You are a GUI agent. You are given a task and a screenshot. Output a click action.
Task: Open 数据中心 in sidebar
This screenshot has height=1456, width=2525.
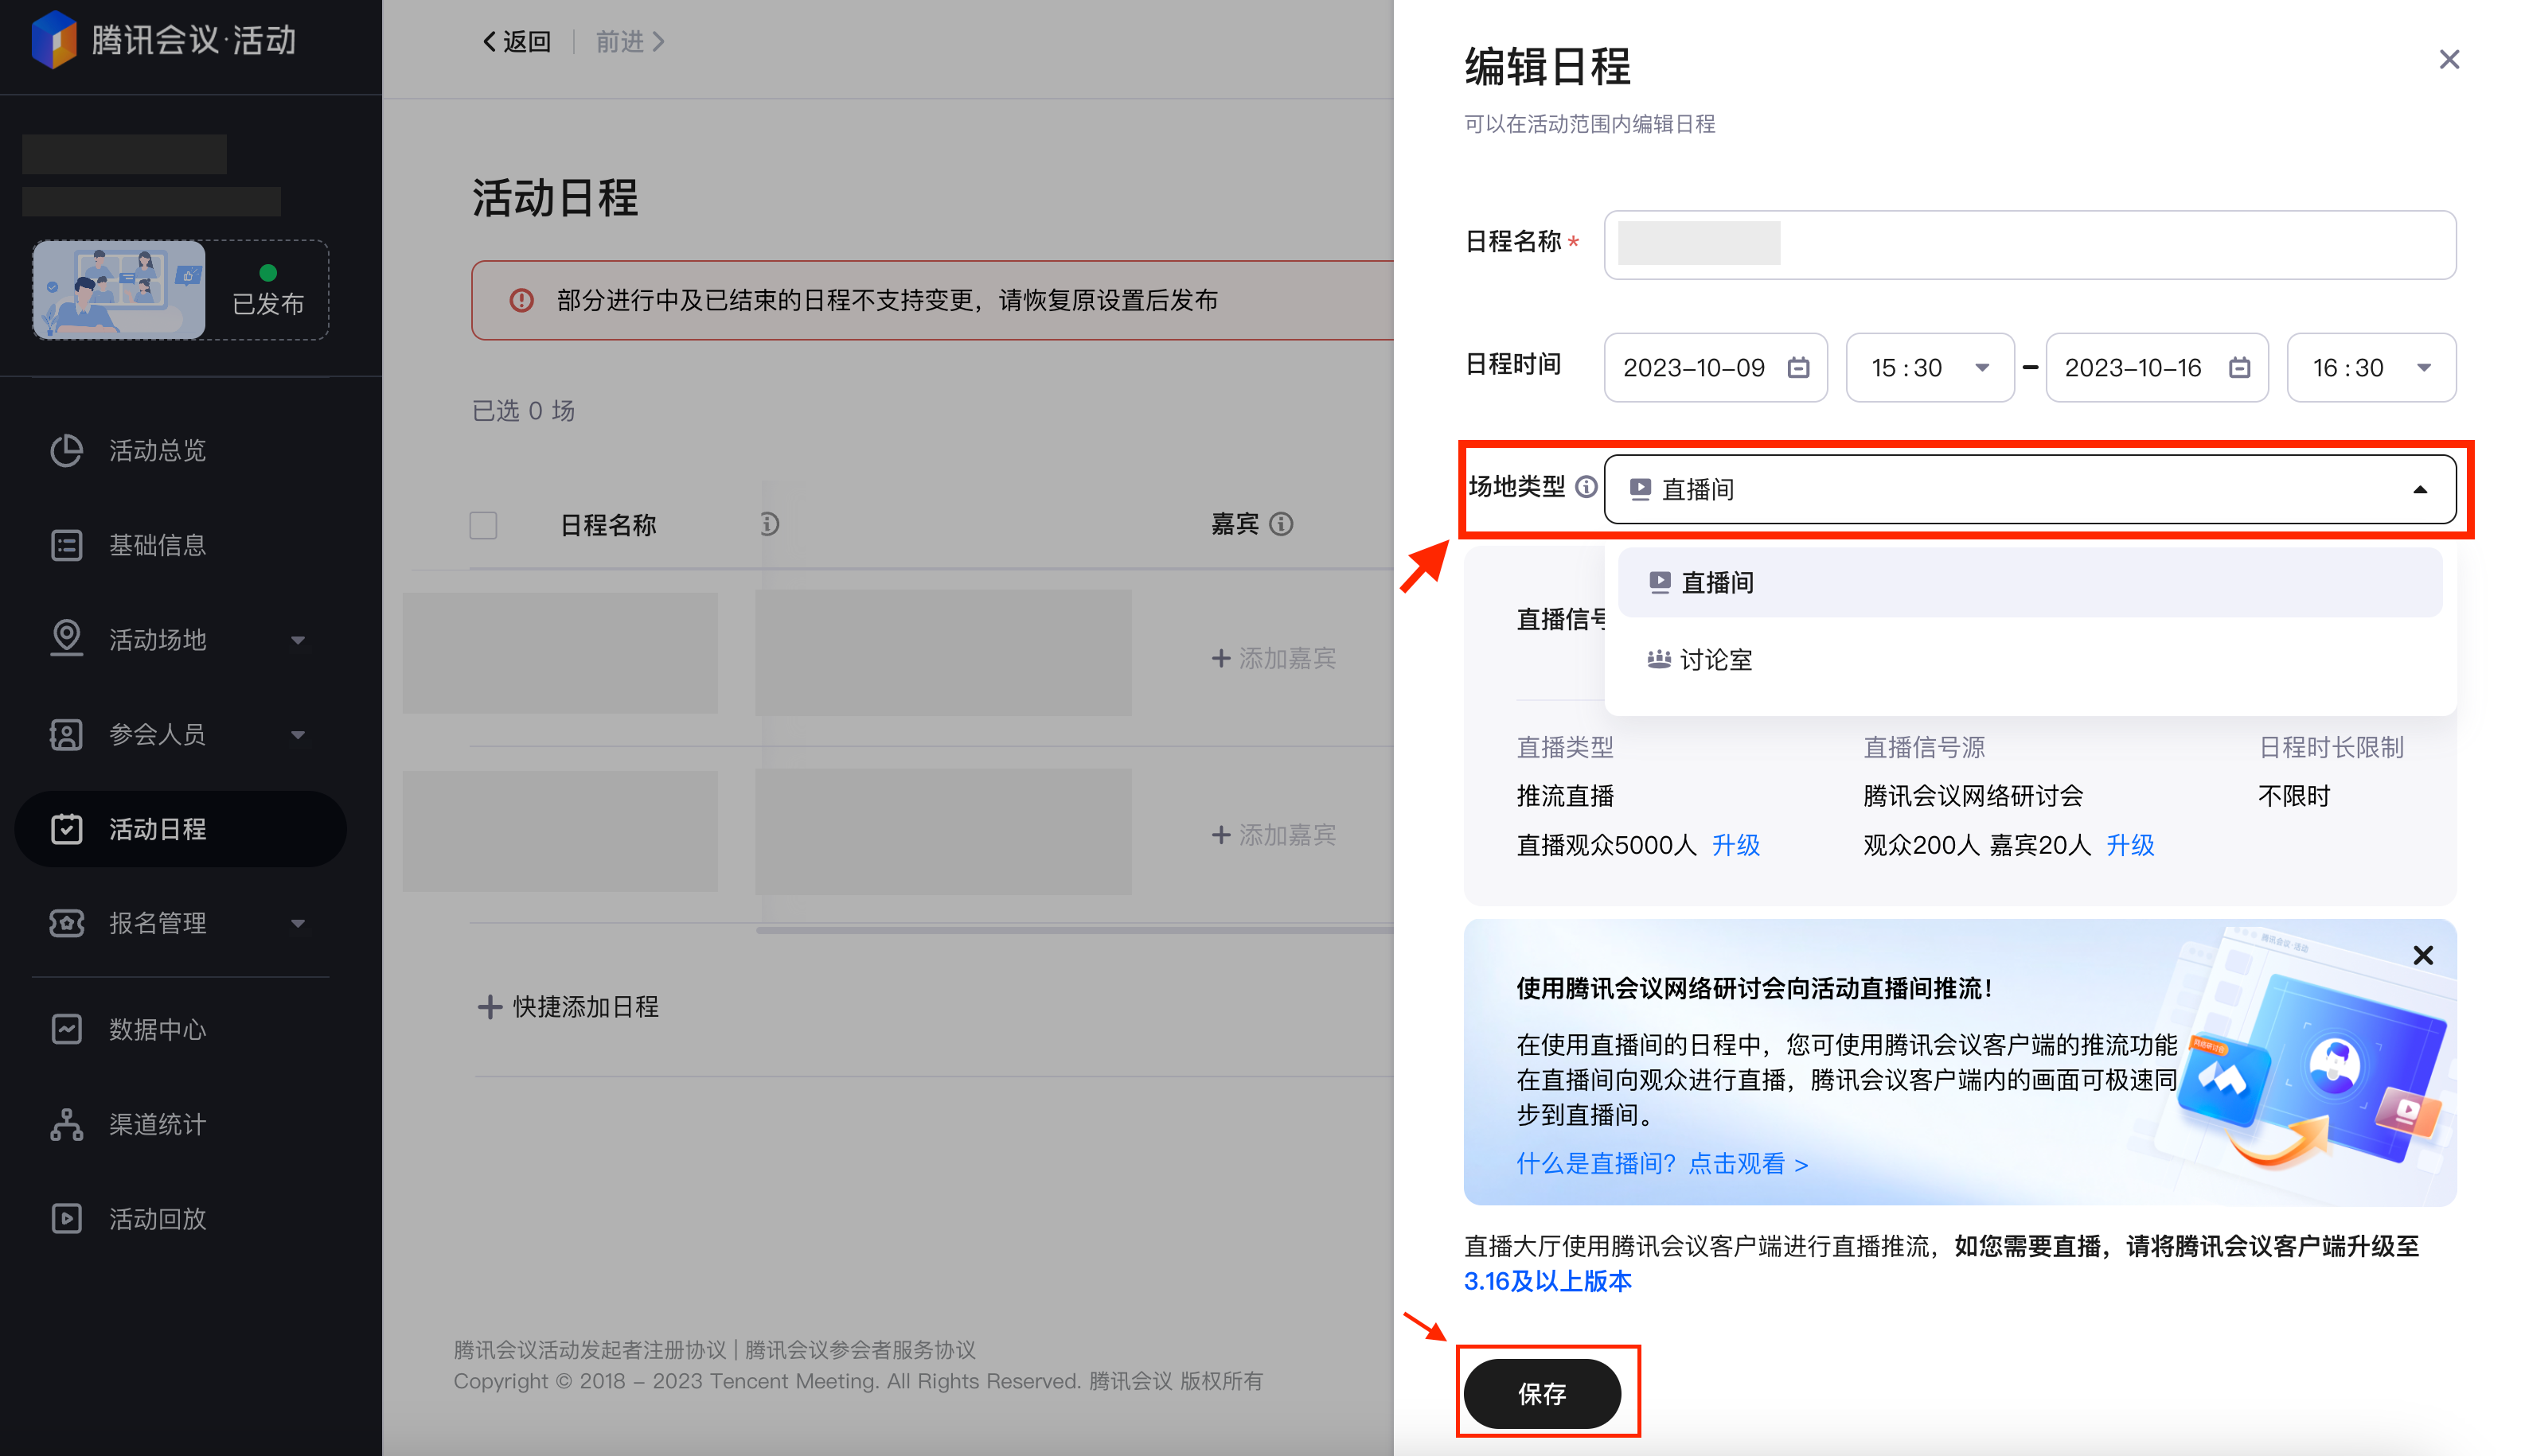click(x=158, y=1029)
